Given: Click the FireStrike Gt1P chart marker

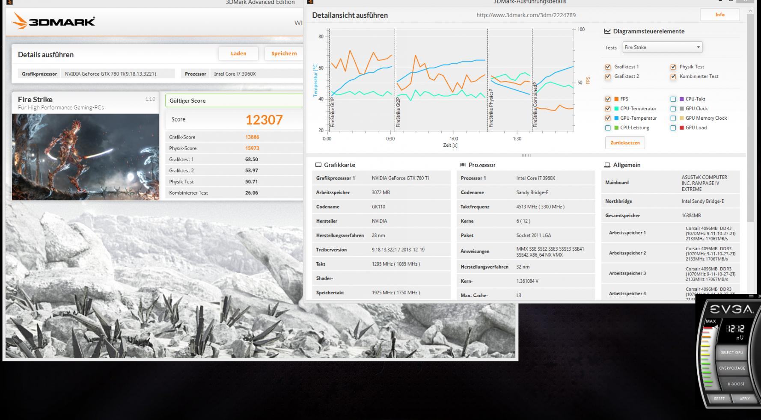Looking at the screenshot, I should 332,112.
